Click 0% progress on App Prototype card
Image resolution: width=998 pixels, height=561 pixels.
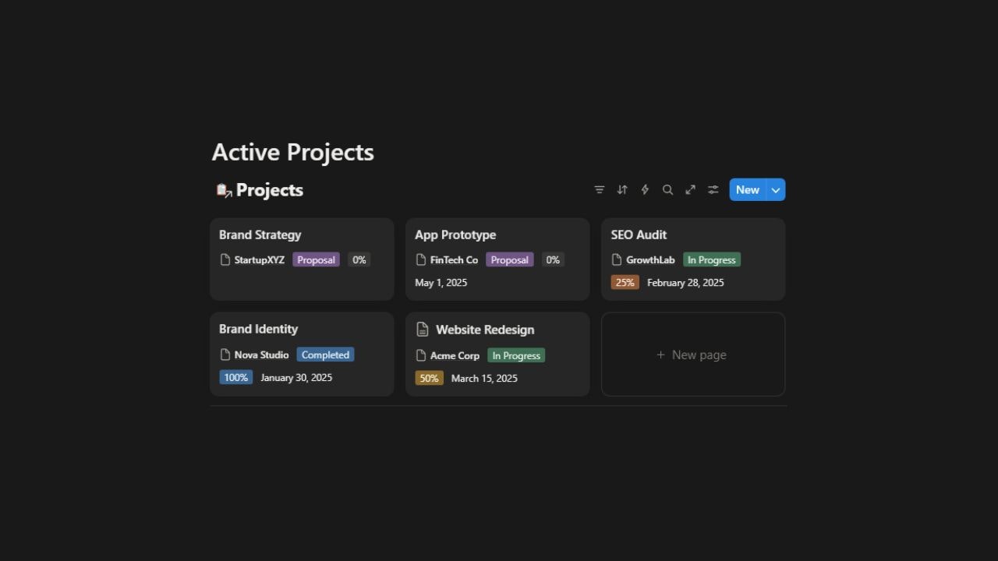[553, 260]
